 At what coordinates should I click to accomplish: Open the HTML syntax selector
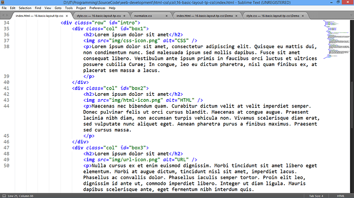coord(341,196)
